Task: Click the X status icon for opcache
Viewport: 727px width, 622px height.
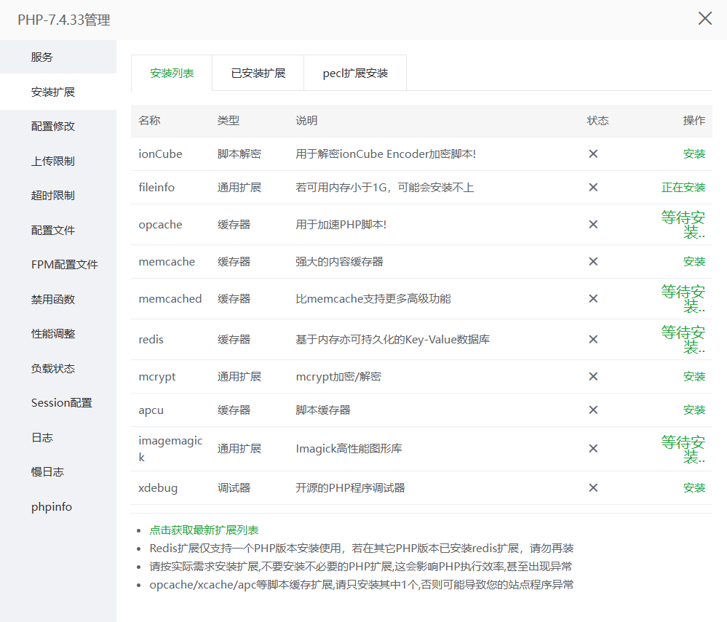Action: tap(593, 225)
